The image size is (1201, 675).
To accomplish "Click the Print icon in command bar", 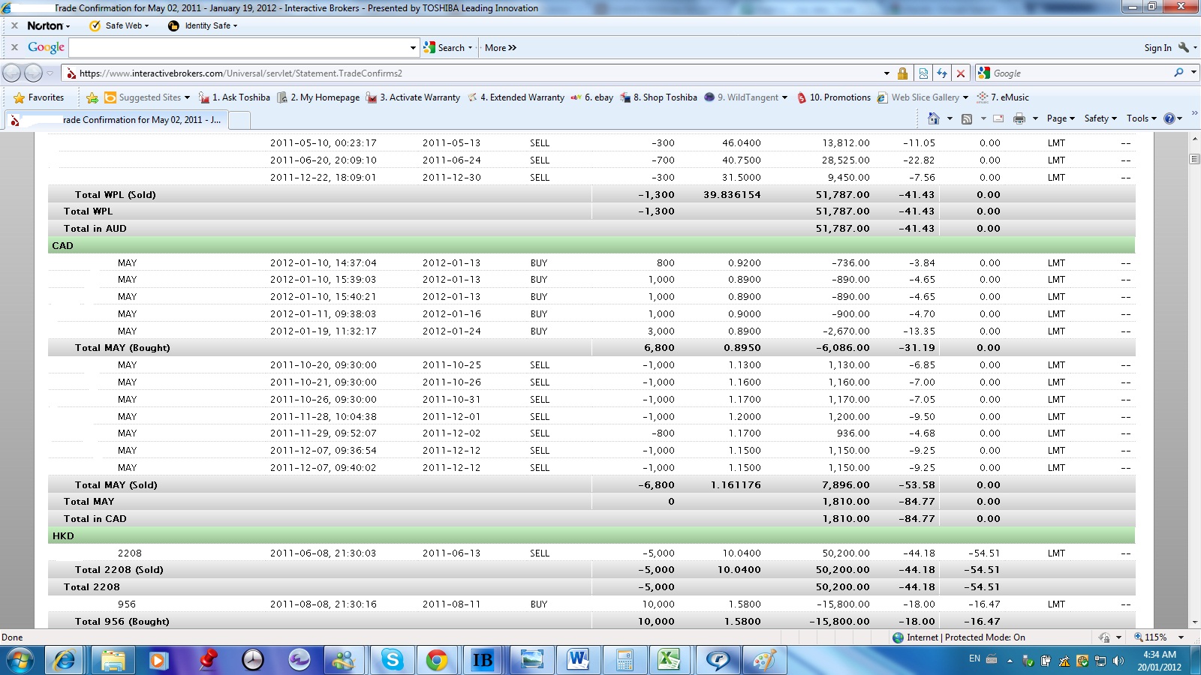I will click(x=1019, y=118).
